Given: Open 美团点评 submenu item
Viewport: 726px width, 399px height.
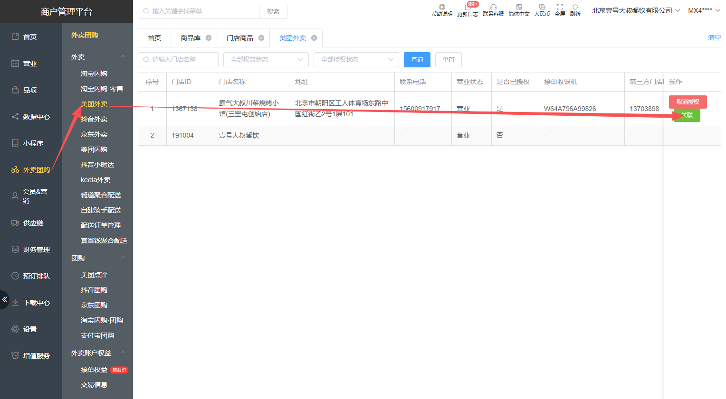Looking at the screenshot, I should (94, 275).
